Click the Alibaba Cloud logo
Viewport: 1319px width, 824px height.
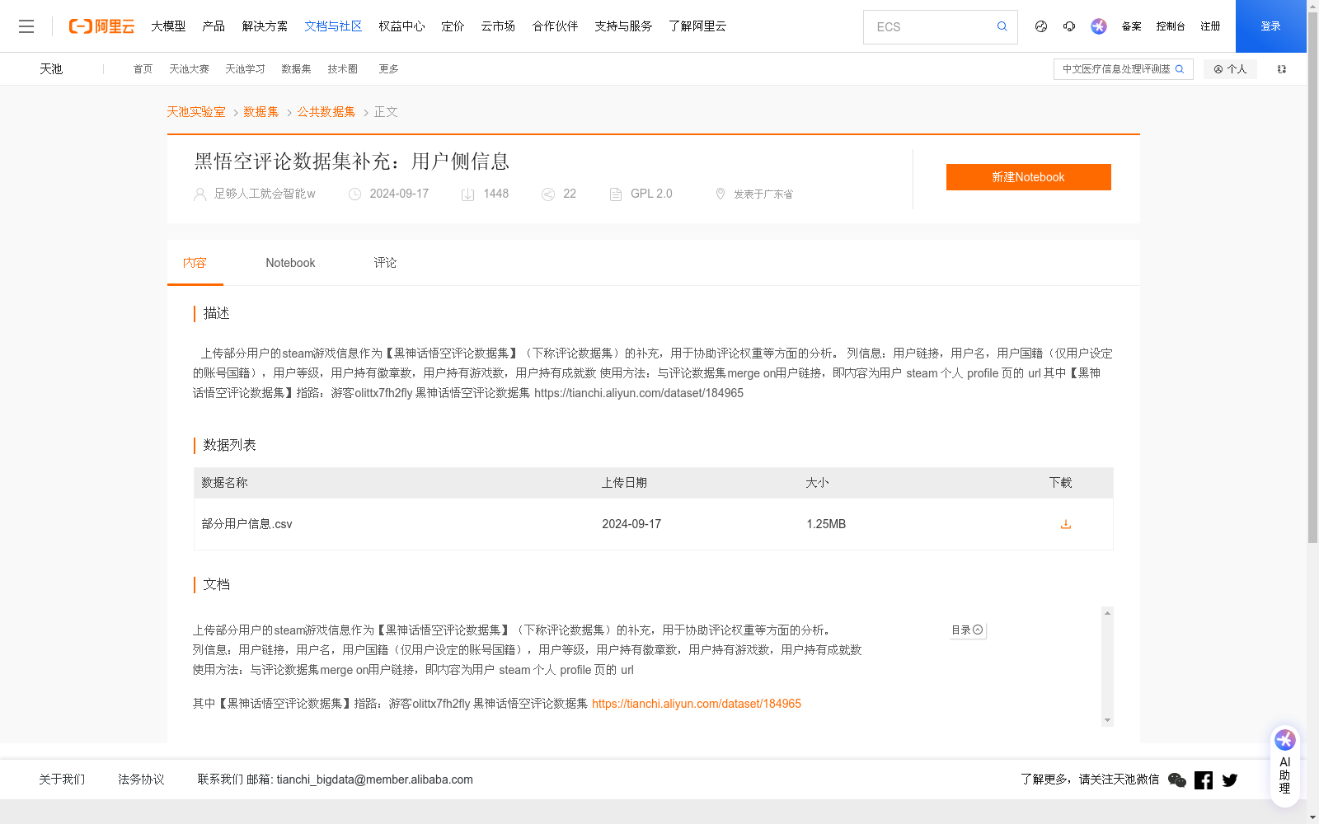[101, 26]
